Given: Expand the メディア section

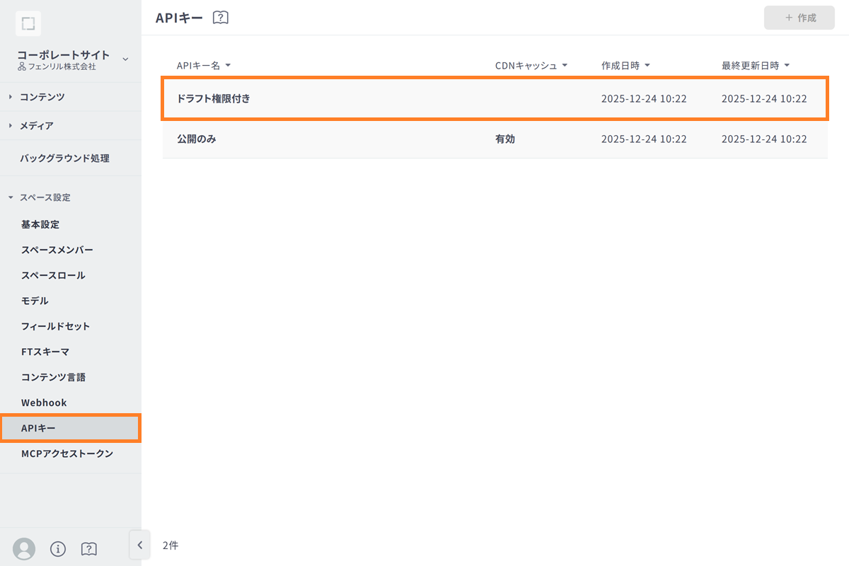Looking at the screenshot, I should (x=37, y=126).
